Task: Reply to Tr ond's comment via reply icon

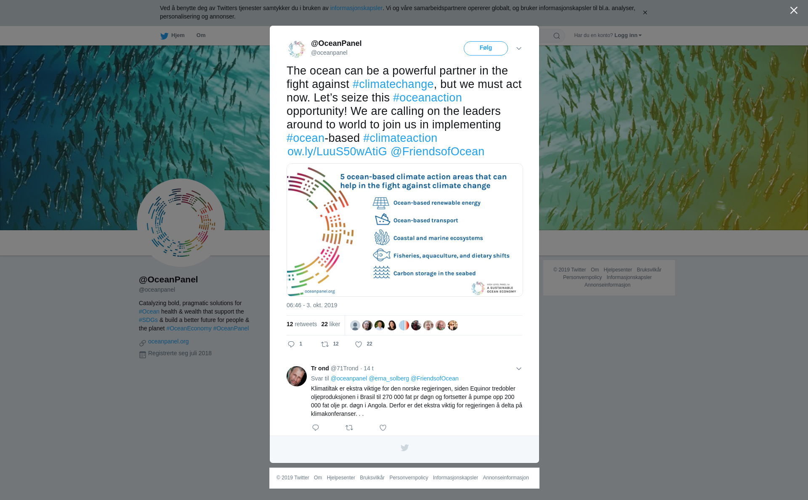Action: pyautogui.click(x=316, y=428)
